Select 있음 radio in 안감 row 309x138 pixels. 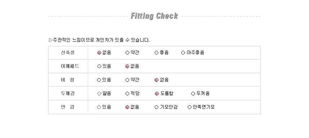pyautogui.click(x=99, y=107)
